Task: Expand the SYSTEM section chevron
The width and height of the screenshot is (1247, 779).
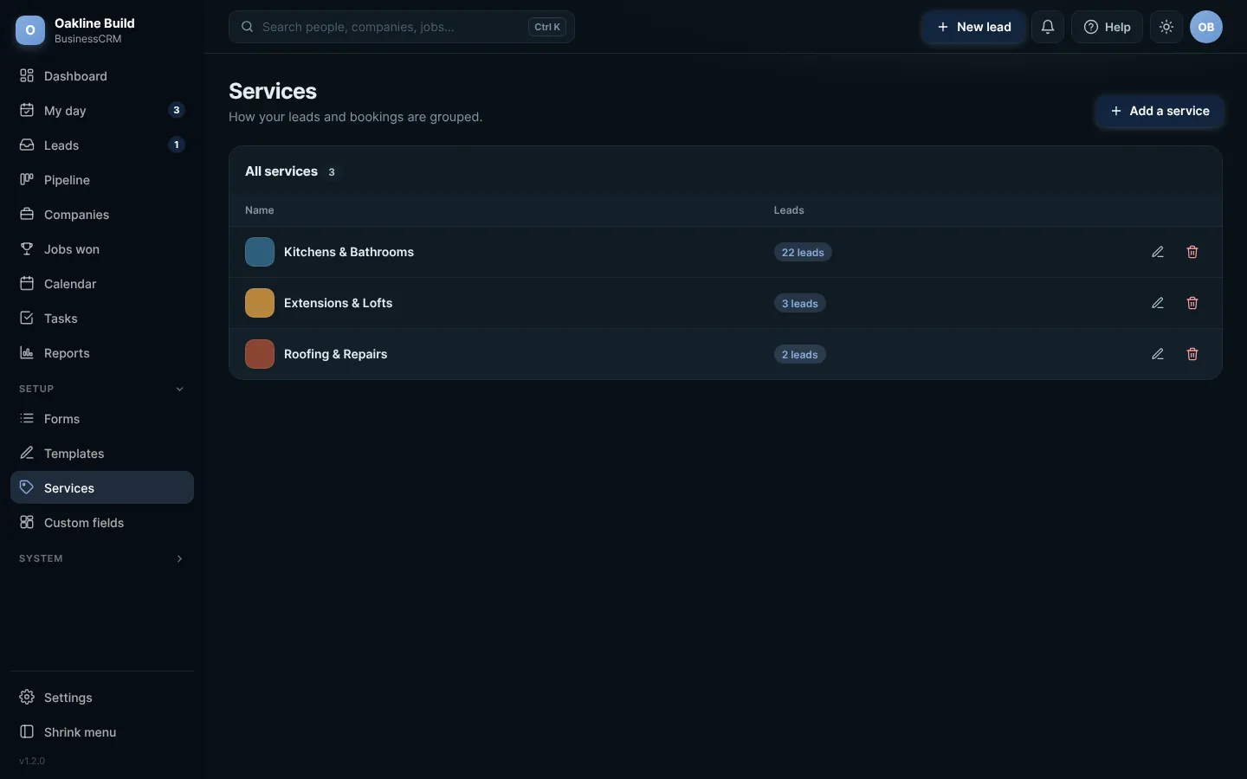Action: tap(179, 558)
